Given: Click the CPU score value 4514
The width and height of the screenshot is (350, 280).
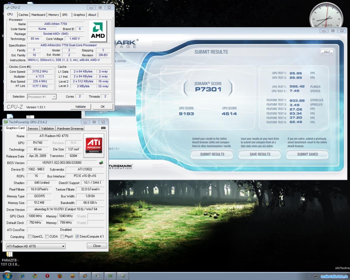Looking at the screenshot, I should coord(229,114).
